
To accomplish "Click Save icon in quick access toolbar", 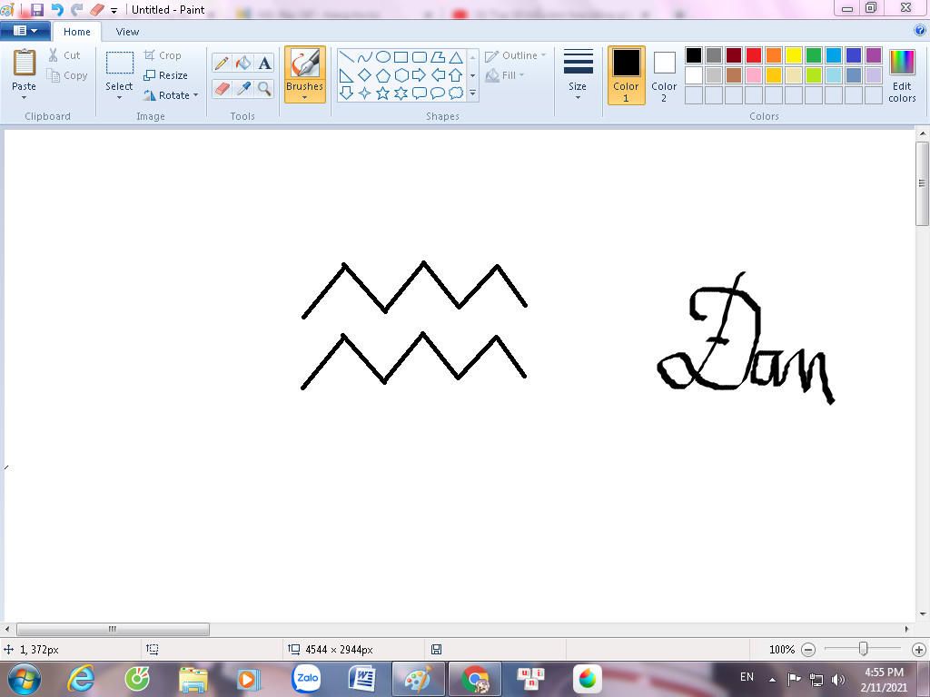I will [36, 9].
